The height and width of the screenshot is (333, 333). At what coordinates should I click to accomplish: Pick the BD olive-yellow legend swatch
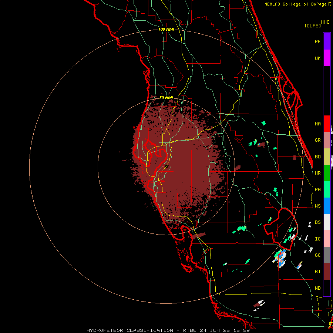pos(327,157)
